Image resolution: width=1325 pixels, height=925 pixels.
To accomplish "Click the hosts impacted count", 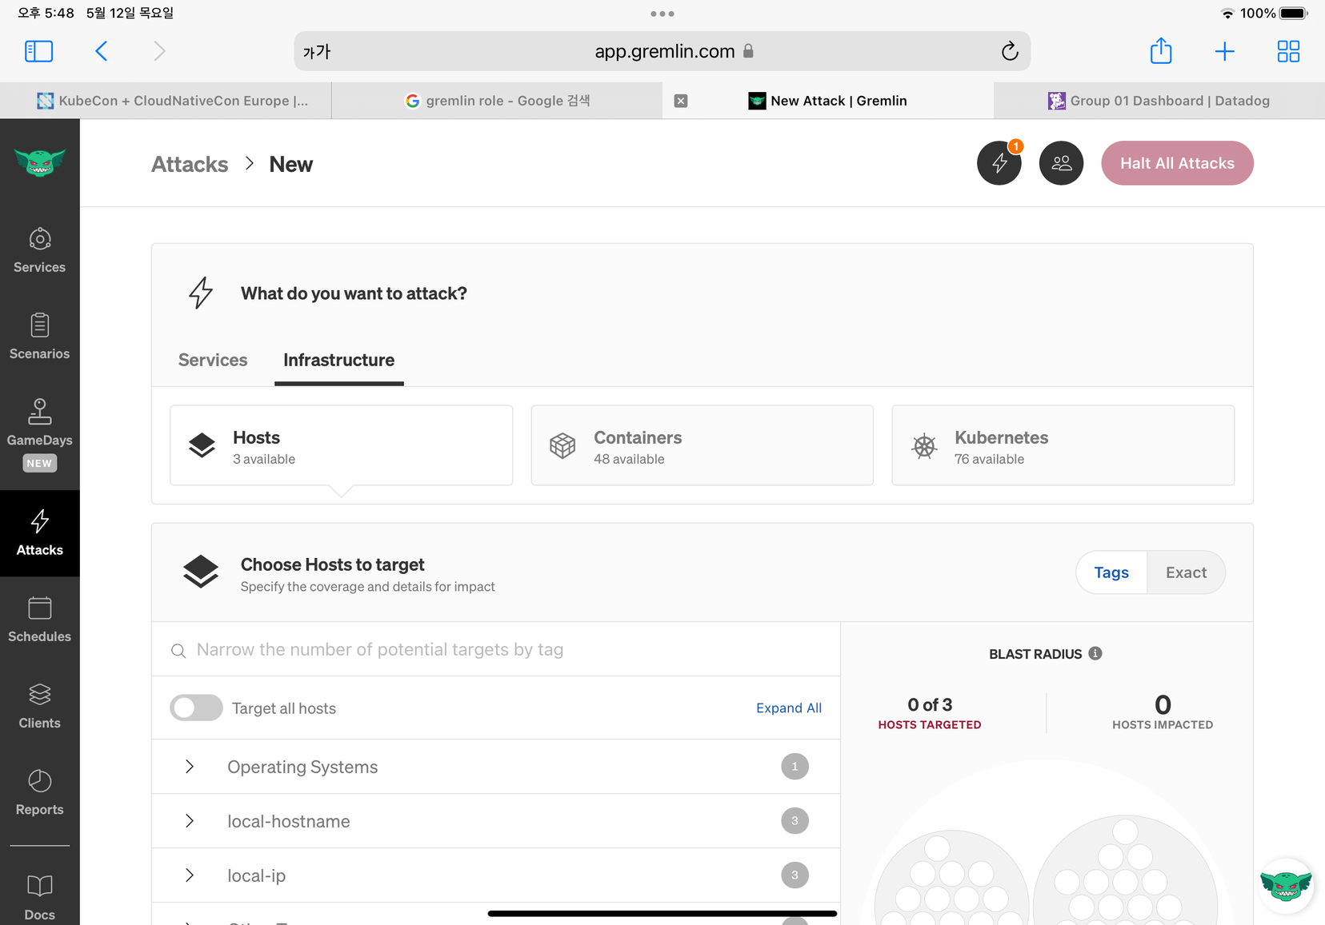I will click(1163, 704).
